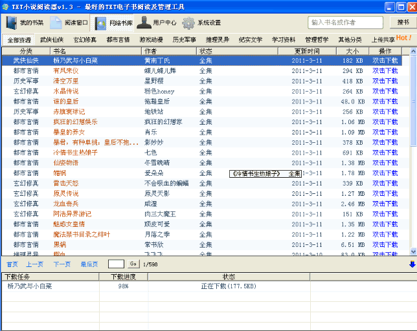Viewport: 417px width, 331px height.
Task: Open 用户中心 user center
Action: click(x=157, y=23)
